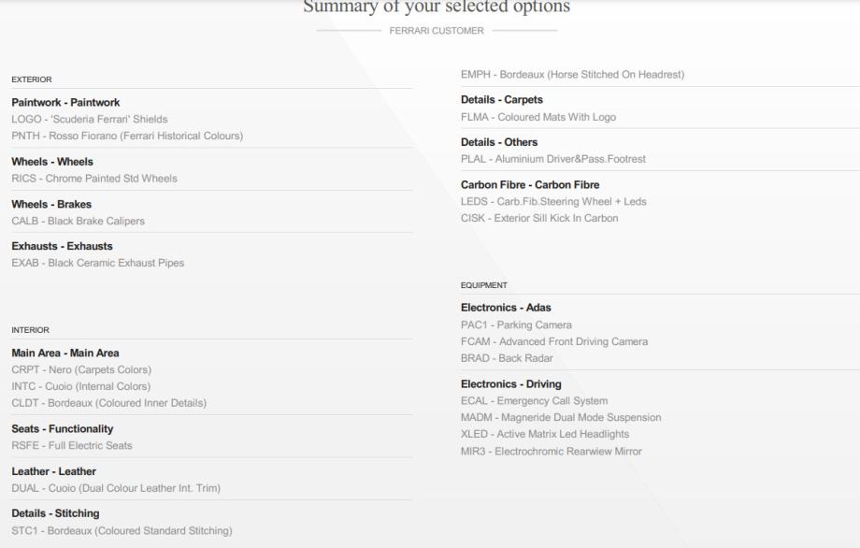Screen dimensions: 860x548
Task: Click the Black Ceramic Exhaust Pipes entry
Action: tap(97, 263)
